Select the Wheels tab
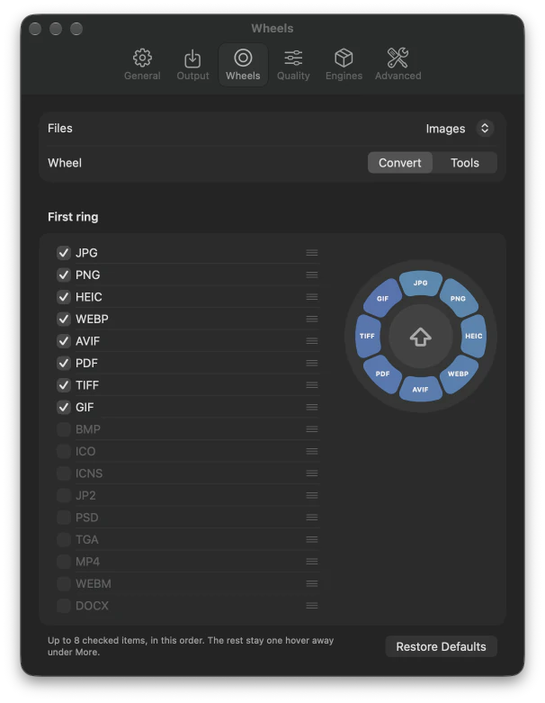 [243, 65]
